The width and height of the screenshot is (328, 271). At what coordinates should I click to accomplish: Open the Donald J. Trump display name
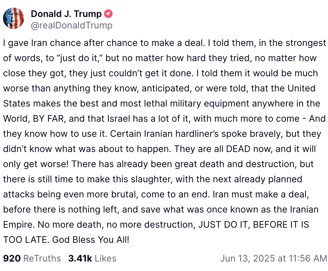(66, 14)
